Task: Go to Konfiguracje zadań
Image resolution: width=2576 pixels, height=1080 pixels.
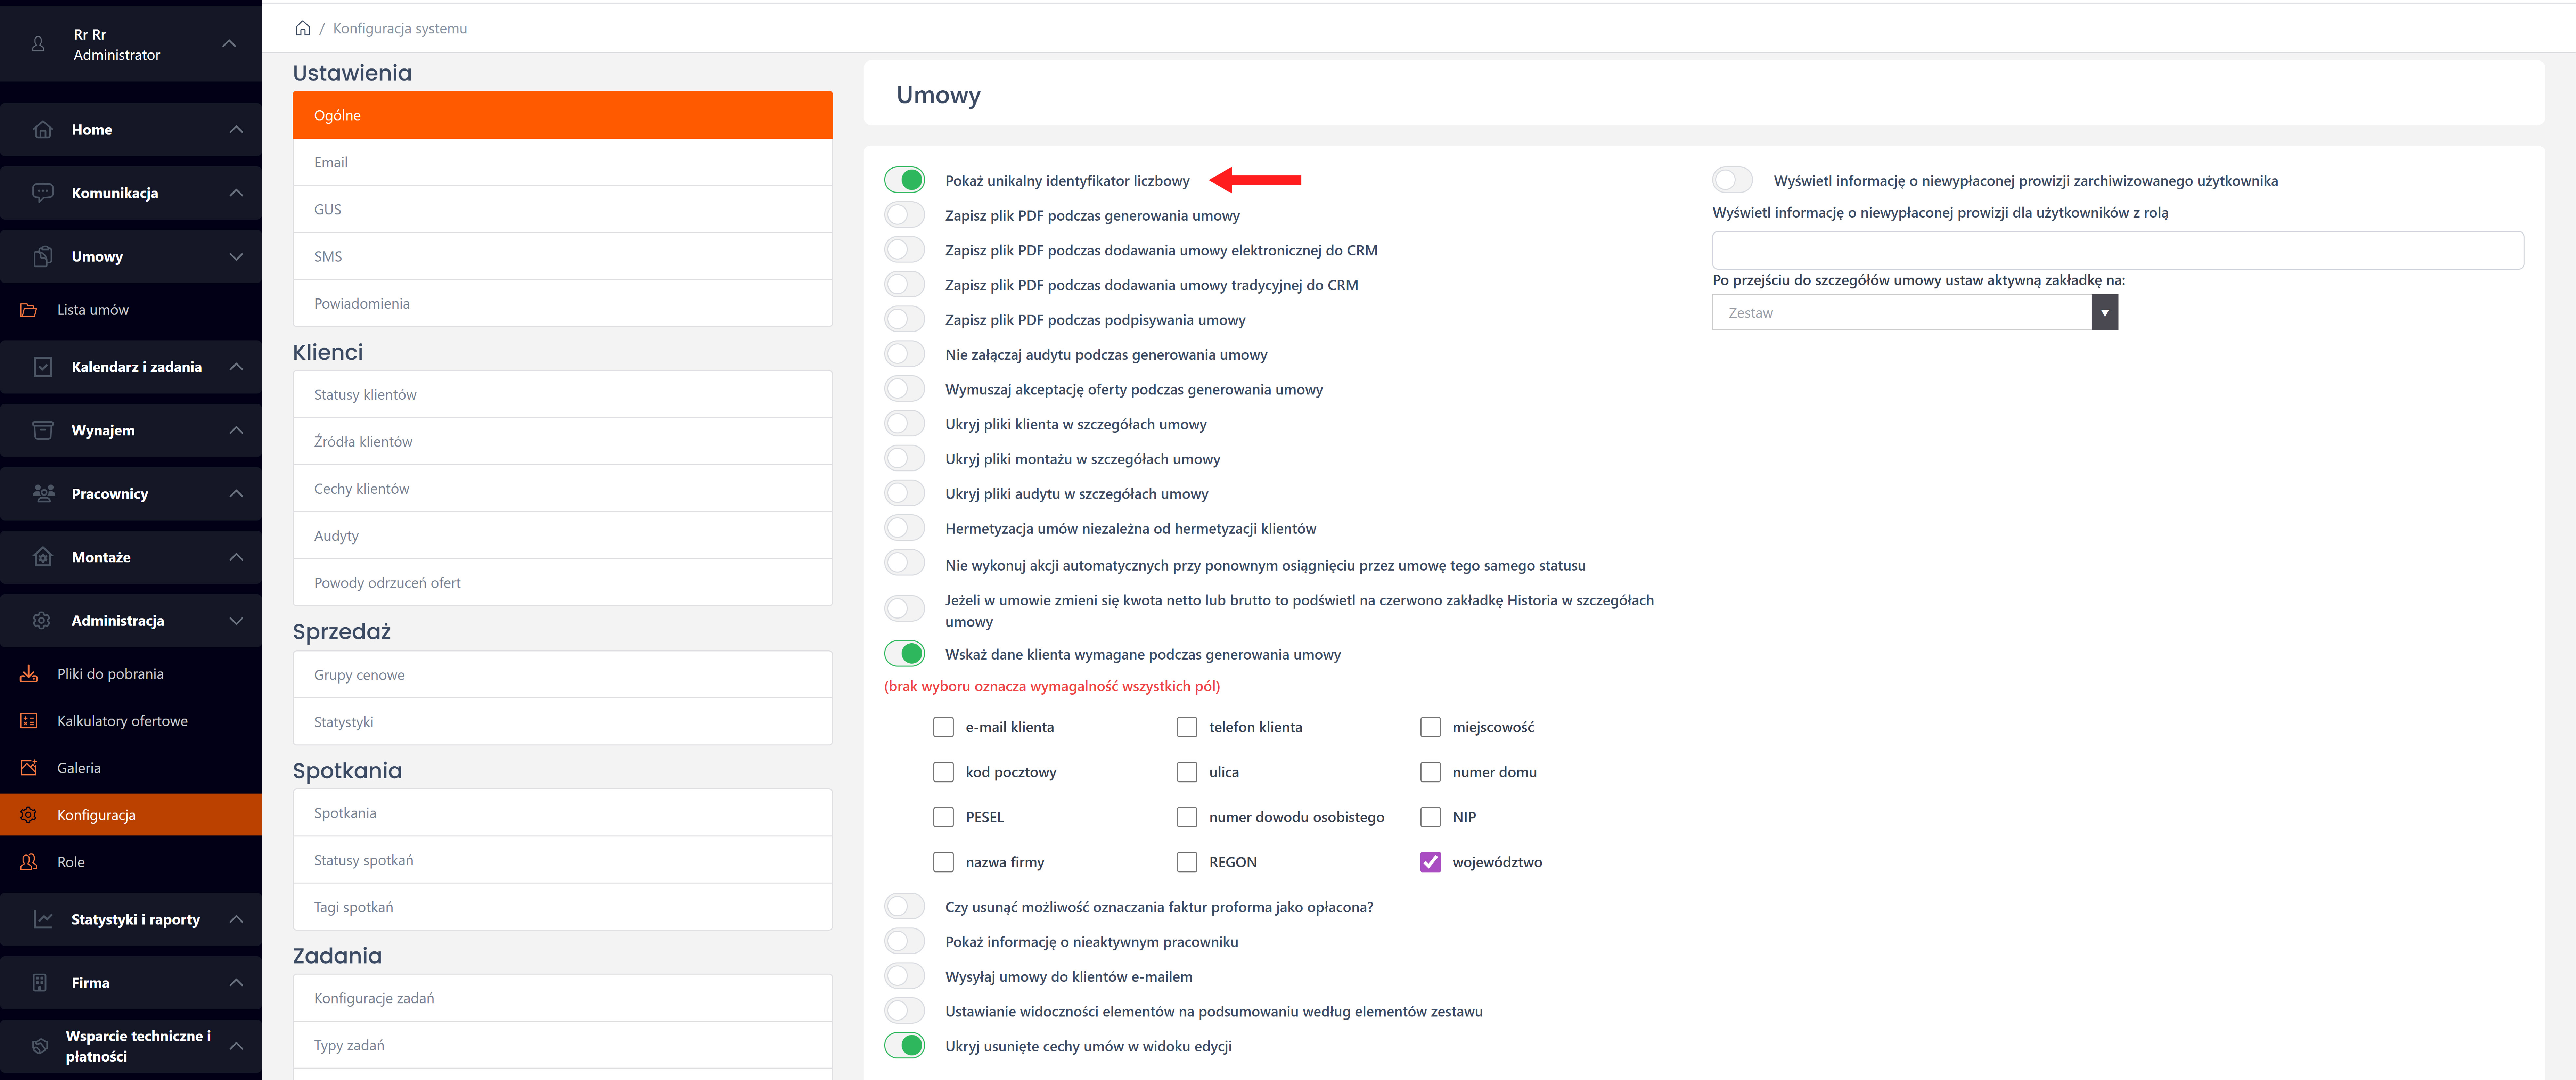Action: click(562, 998)
